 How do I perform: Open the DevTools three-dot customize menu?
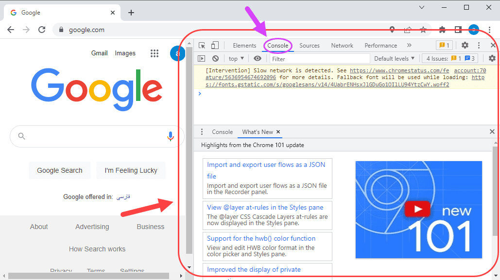(x=479, y=45)
